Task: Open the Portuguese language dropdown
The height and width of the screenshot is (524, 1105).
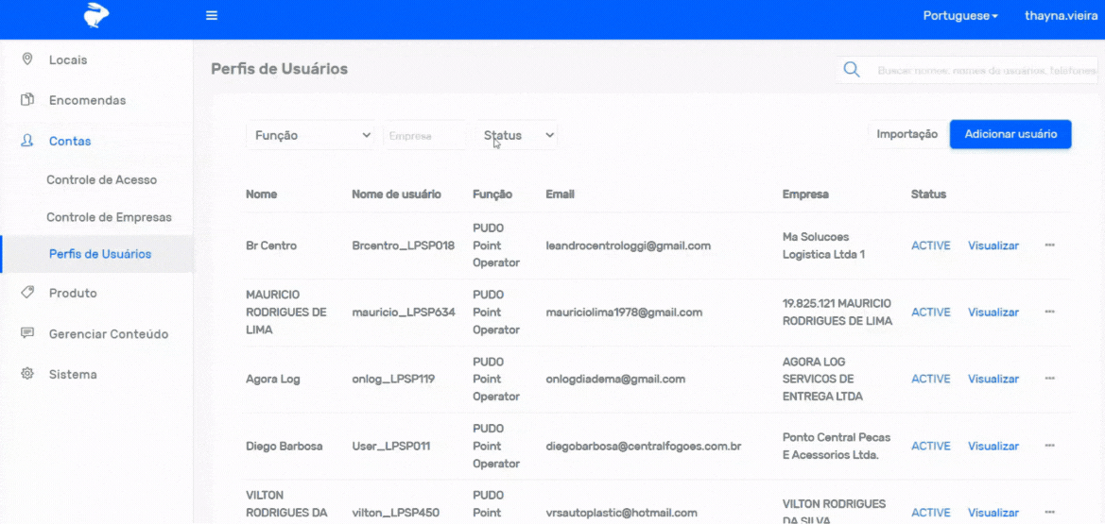Action: point(960,16)
